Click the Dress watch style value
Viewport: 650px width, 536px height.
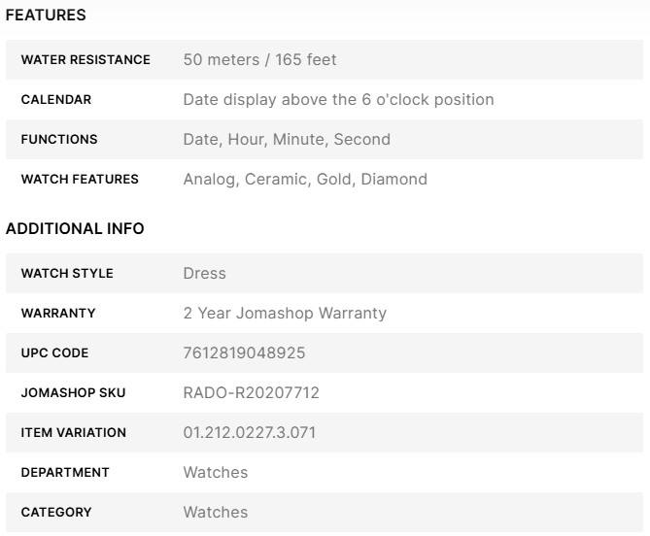204,274
